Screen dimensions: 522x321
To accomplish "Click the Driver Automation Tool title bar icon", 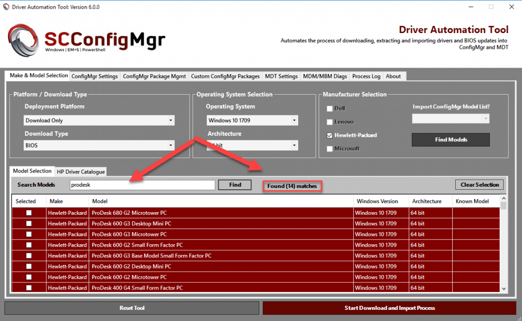I will [7, 7].
